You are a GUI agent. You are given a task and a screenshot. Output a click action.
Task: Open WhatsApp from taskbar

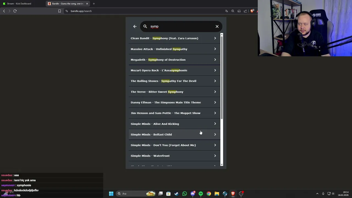click(185, 194)
